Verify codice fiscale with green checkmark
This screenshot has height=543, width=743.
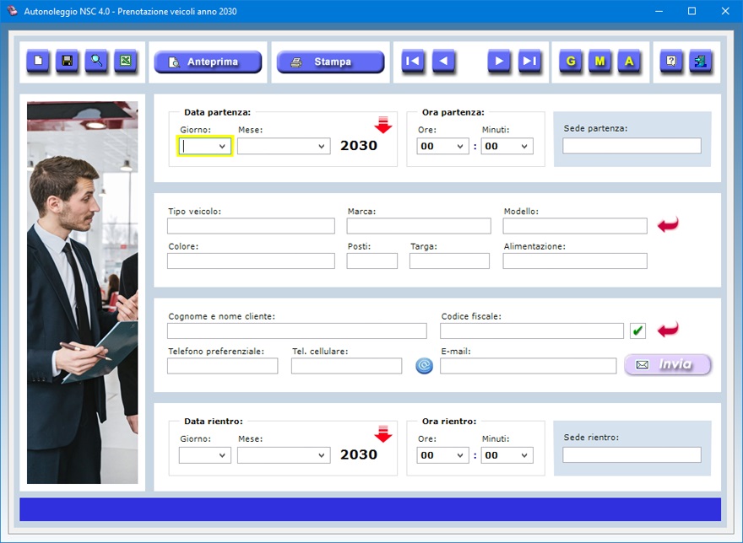click(x=637, y=331)
